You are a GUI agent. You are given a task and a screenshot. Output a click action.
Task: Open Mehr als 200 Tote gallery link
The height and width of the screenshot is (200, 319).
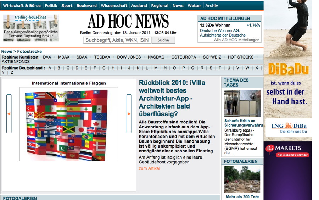coord(242,197)
